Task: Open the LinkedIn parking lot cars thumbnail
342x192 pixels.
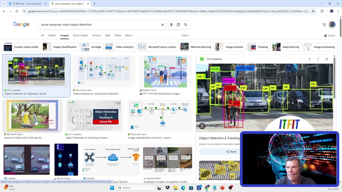Action: click(27, 159)
